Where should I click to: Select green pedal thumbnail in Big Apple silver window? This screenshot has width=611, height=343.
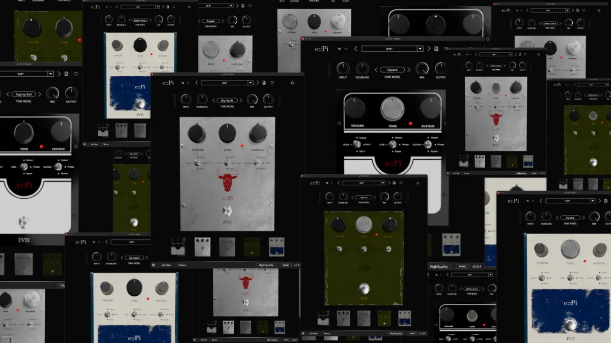pos(252,246)
